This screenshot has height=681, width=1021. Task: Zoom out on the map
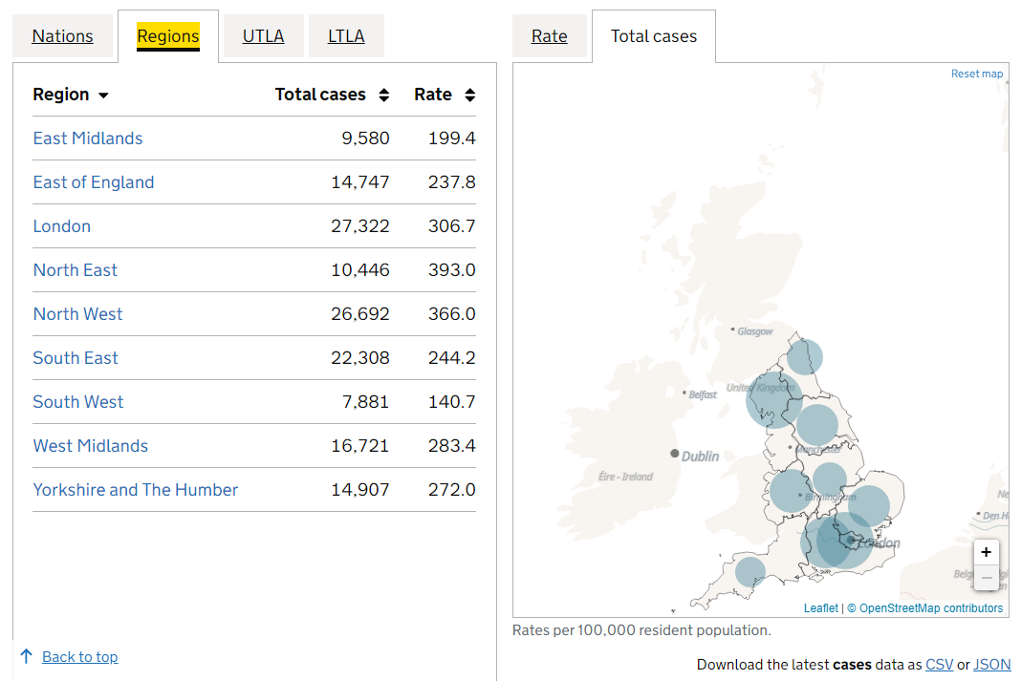[986, 578]
